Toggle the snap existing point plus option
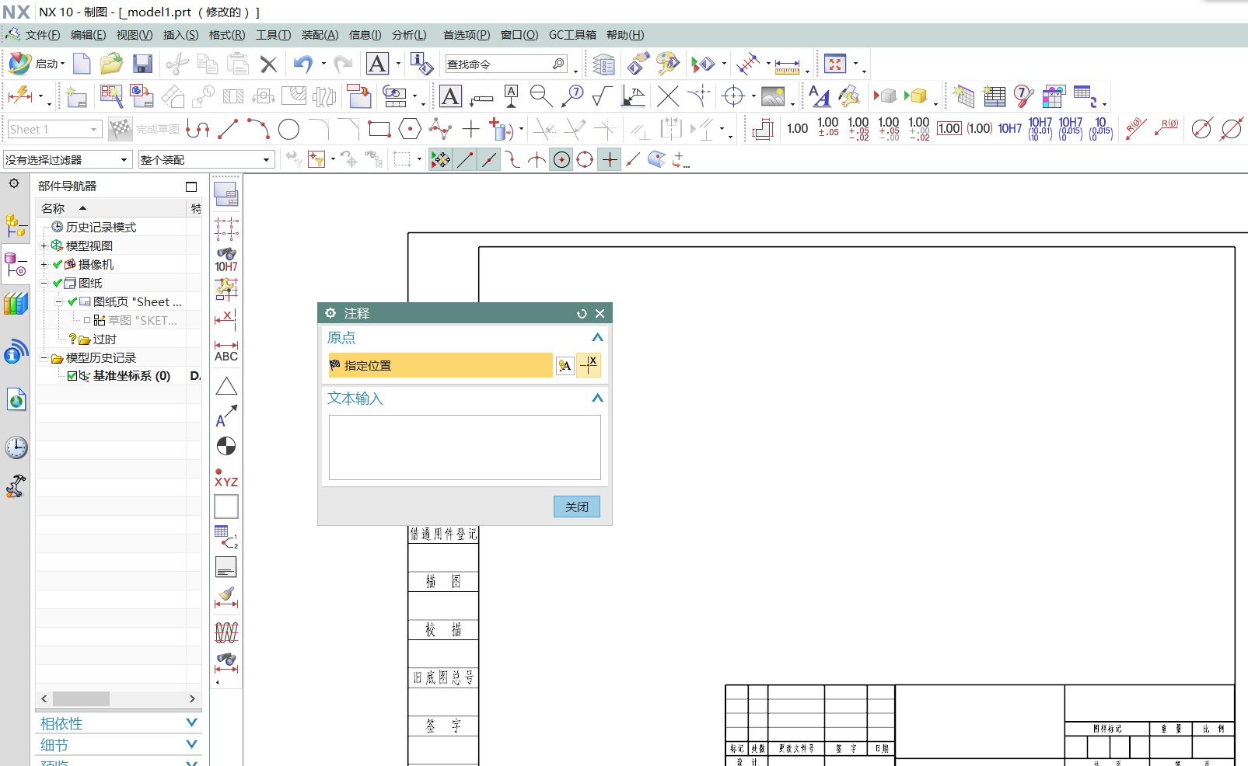The height and width of the screenshot is (766, 1248). (610, 160)
